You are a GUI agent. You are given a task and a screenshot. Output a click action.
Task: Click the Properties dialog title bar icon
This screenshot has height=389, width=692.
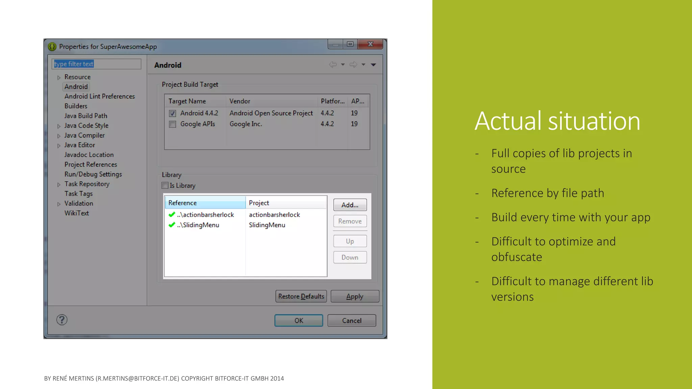[52, 47]
